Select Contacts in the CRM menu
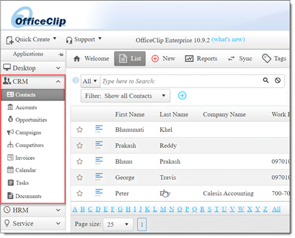Image resolution: width=295 pixels, height=238 pixels. (x=33, y=94)
